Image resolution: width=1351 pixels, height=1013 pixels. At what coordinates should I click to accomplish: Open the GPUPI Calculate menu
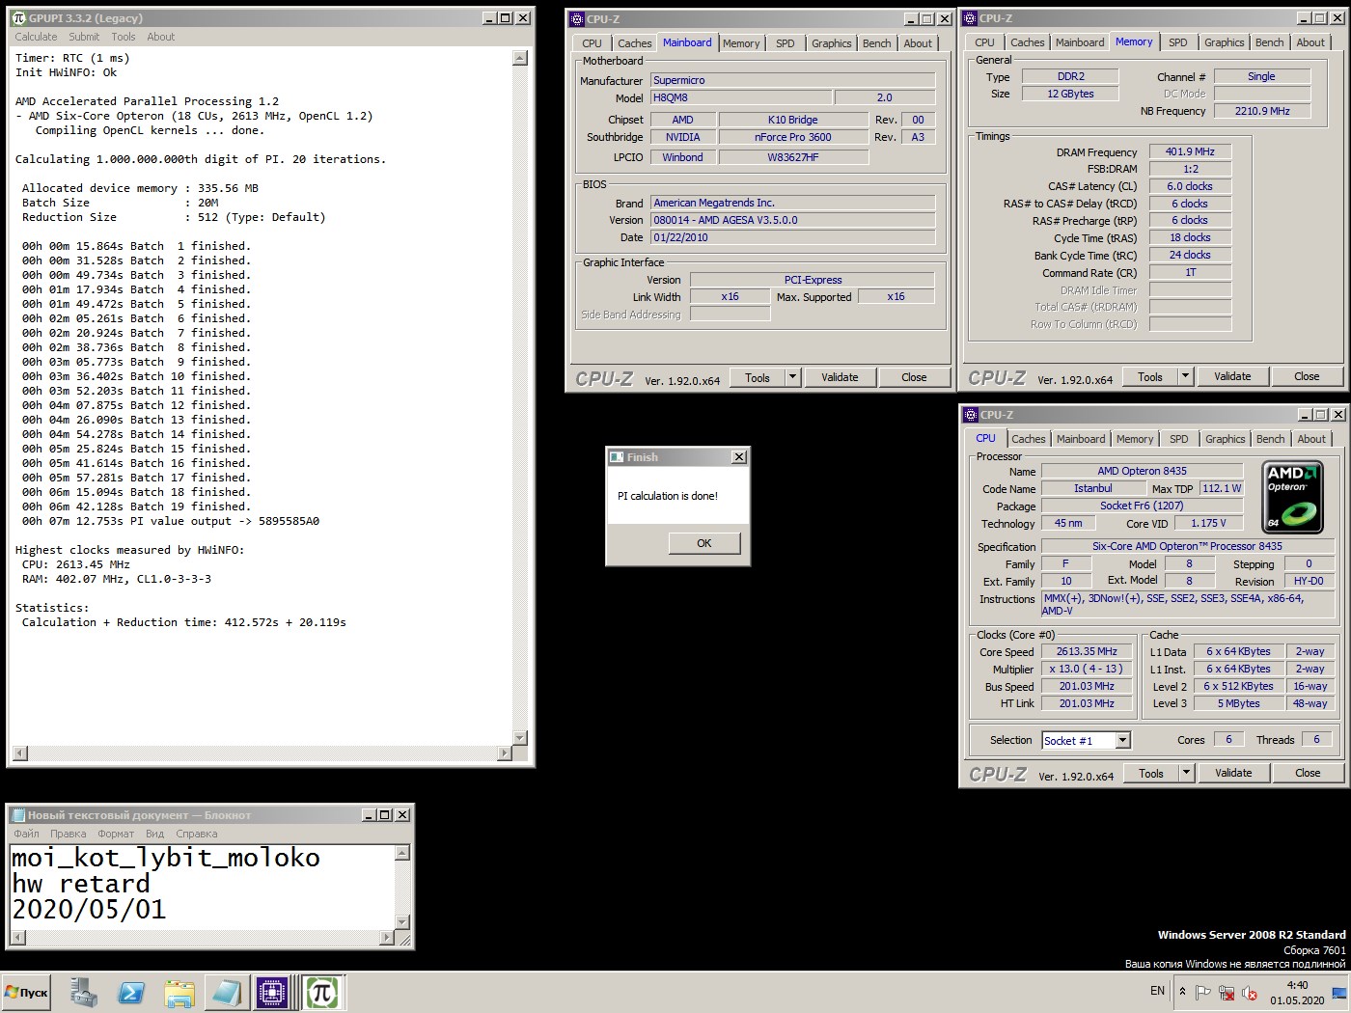coord(36,37)
